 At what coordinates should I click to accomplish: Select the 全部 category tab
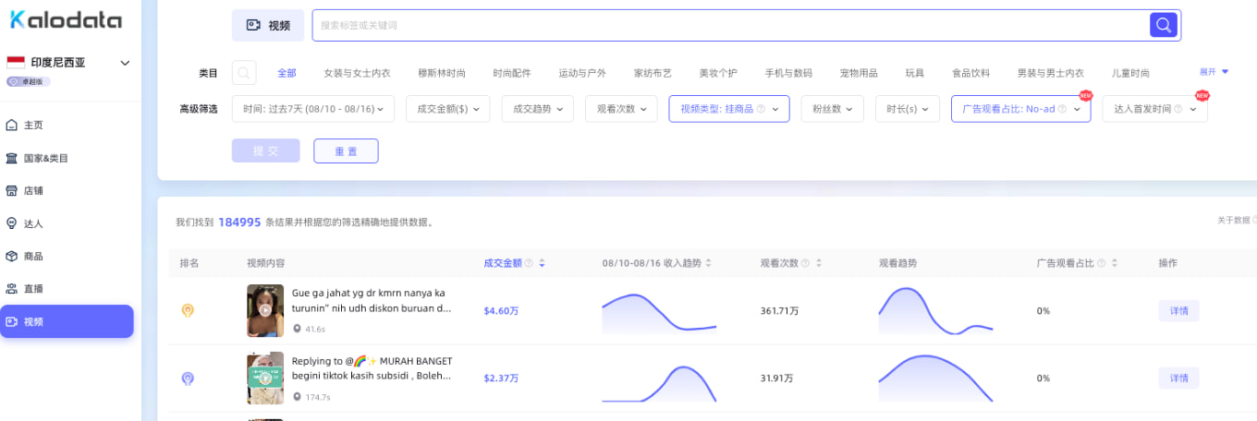click(287, 73)
